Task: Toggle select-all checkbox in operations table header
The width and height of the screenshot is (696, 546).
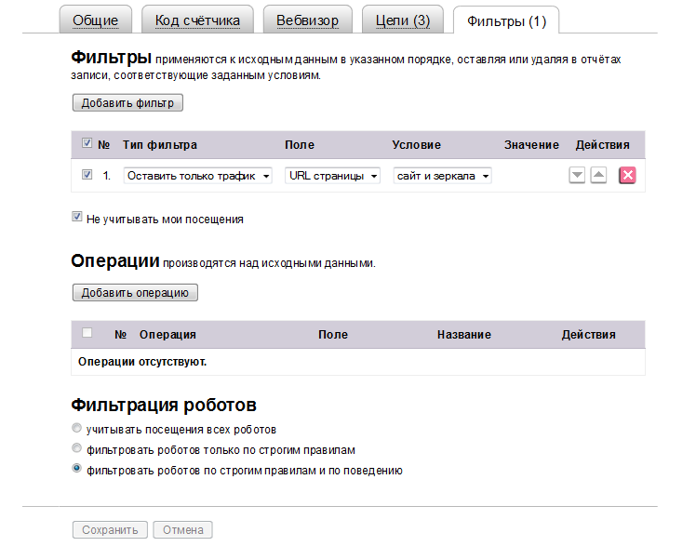Action: [x=87, y=334]
